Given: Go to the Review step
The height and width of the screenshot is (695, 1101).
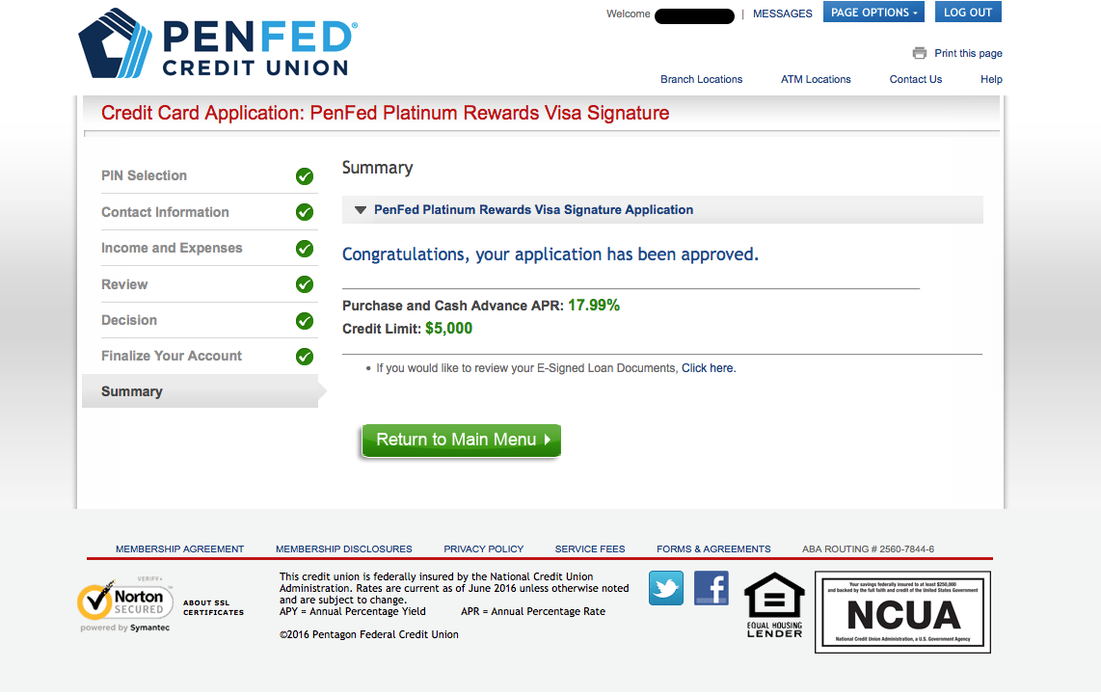Looking at the screenshot, I should point(124,284).
